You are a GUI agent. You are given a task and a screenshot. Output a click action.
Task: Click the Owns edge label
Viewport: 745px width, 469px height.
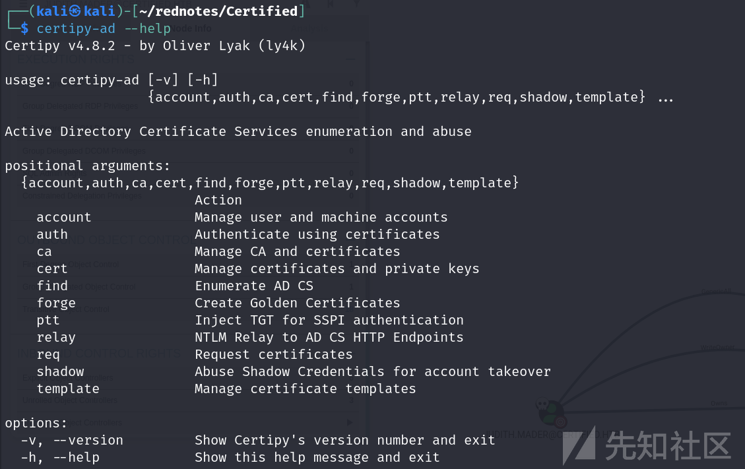click(719, 404)
